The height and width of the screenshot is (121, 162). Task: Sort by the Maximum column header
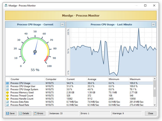click(x=141, y=79)
